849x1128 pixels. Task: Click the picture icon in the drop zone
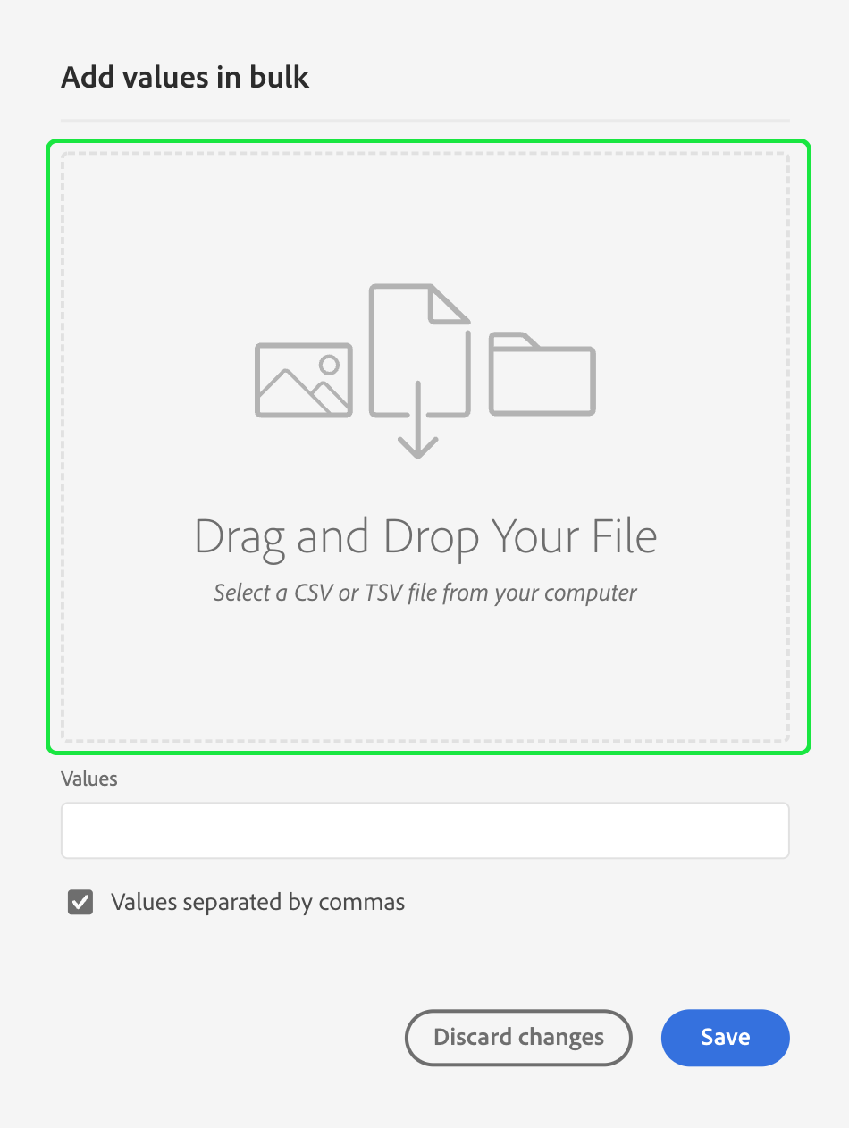click(304, 380)
